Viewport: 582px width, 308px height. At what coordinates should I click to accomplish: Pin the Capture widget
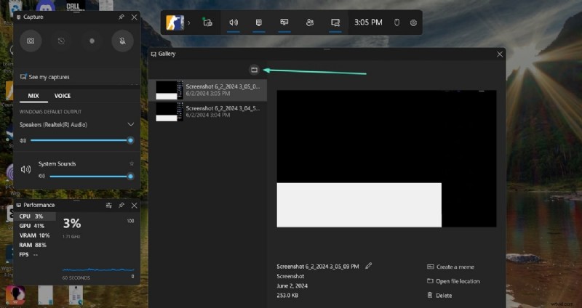(x=121, y=16)
